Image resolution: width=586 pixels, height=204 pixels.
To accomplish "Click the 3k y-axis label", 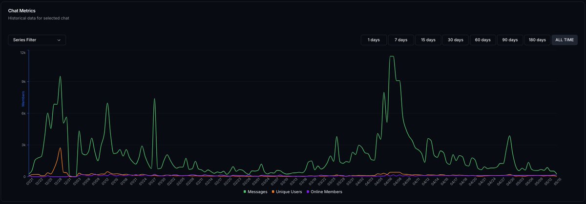I will (23, 145).
